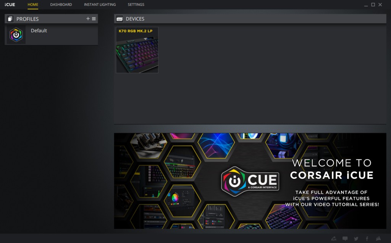
Task: Click the Profiles panel header icon
Action: pyautogui.click(x=10, y=19)
